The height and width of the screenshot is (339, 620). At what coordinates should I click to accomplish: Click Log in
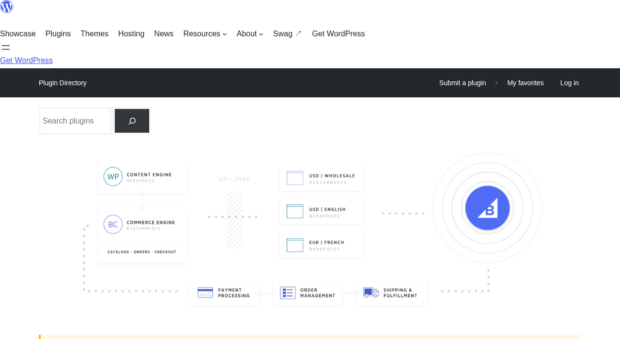[570, 83]
